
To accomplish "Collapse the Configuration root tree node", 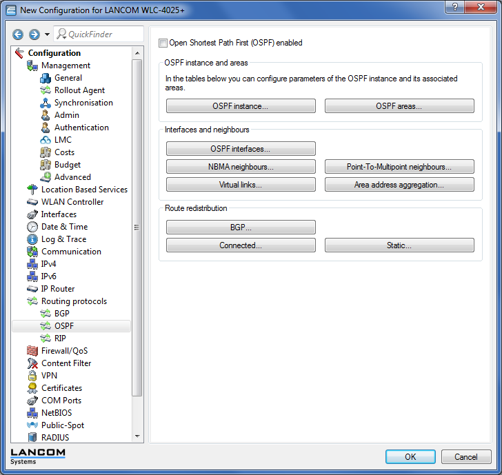I will [x=19, y=53].
